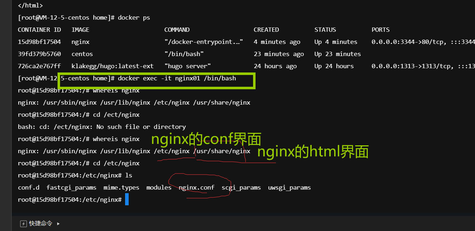The image size is (475, 231).
Task: Click the scgi_params file name
Action: [x=241, y=187]
